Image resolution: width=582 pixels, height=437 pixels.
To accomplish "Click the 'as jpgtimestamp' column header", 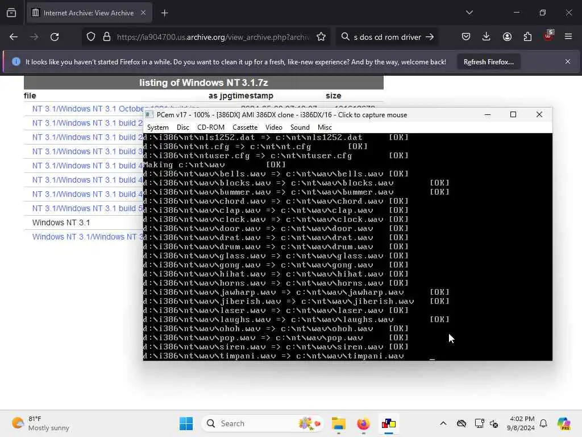I will click(240, 96).
